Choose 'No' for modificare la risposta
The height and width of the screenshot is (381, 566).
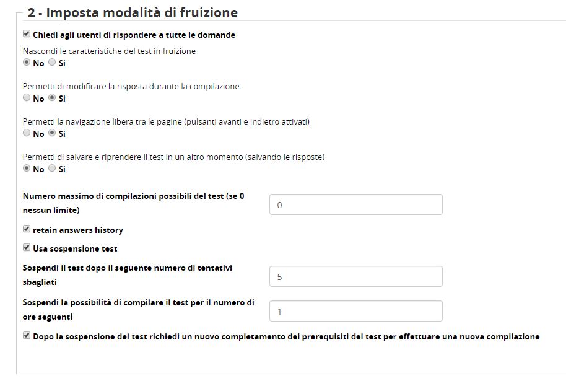click(x=27, y=98)
